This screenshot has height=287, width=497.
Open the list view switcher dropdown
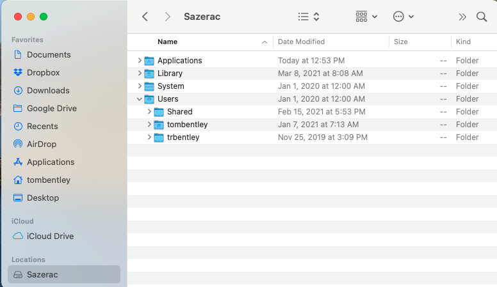point(309,17)
